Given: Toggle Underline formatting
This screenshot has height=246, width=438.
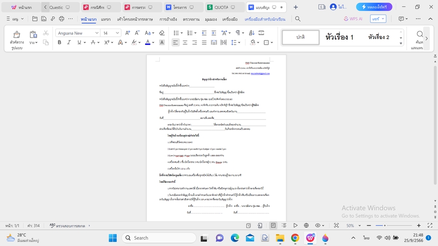Looking at the screenshot, I should 79,42.
